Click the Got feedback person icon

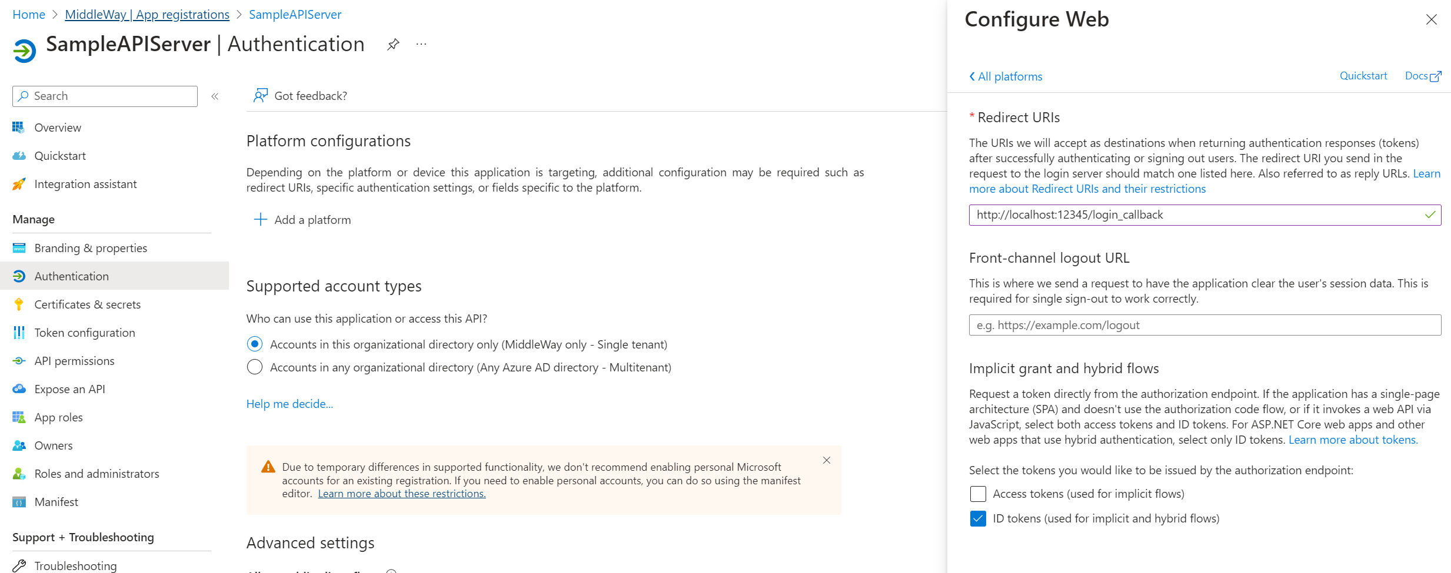260,96
